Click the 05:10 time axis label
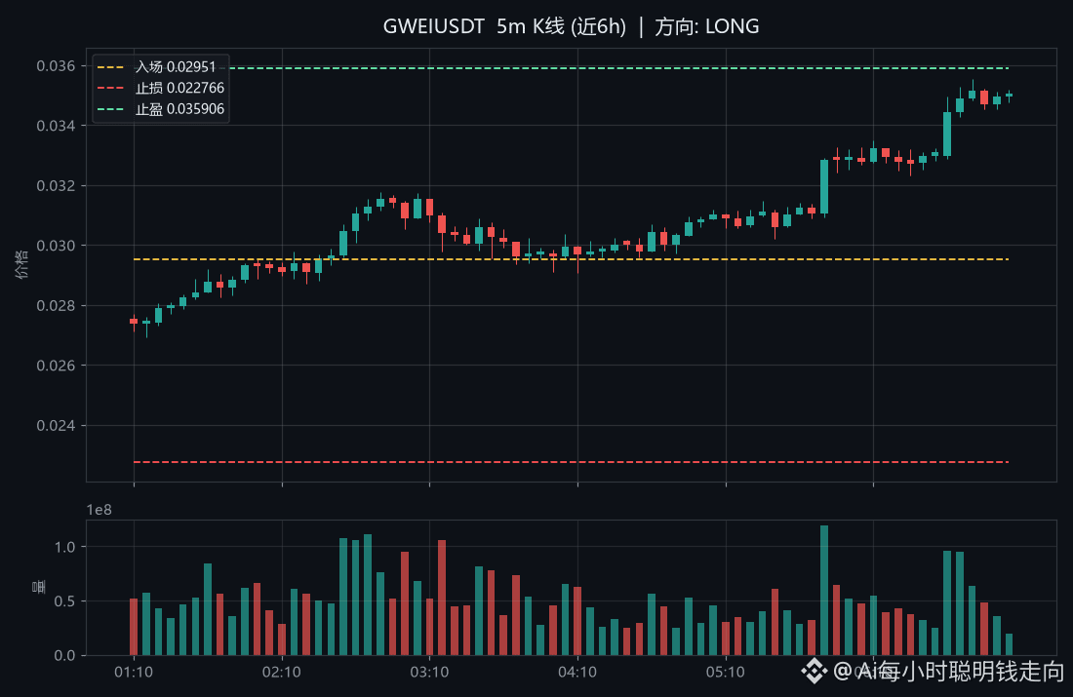Image resolution: width=1073 pixels, height=697 pixels. tap(726, 672)
